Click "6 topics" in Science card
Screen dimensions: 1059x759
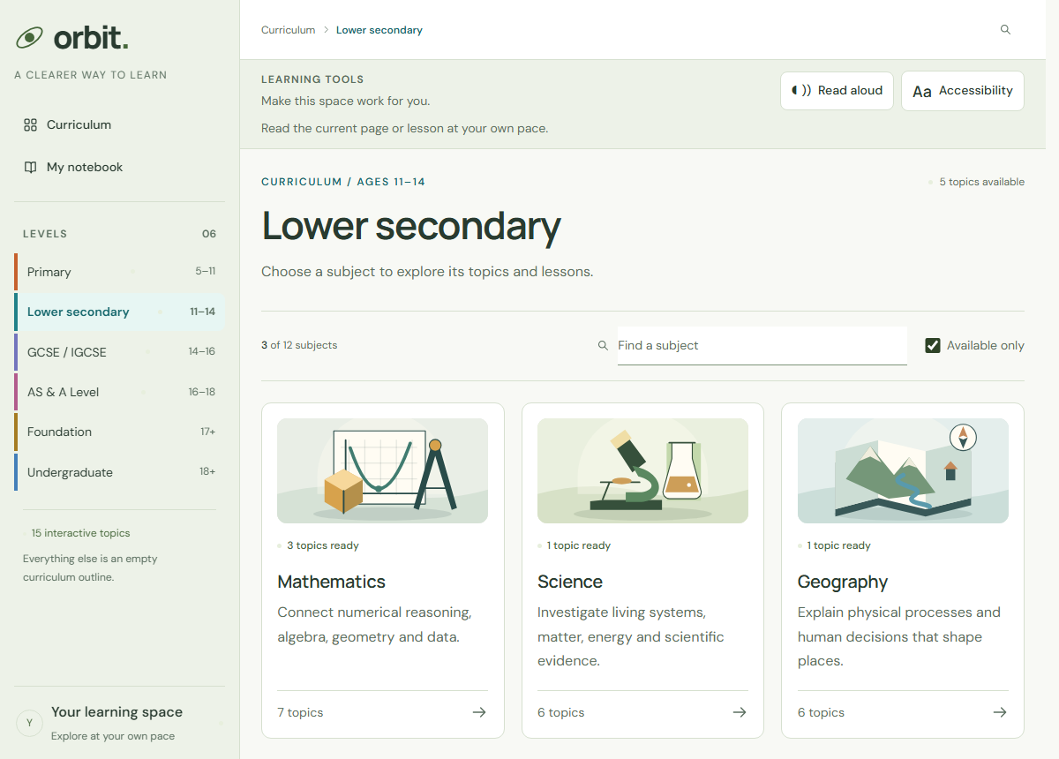click(561, 712)
